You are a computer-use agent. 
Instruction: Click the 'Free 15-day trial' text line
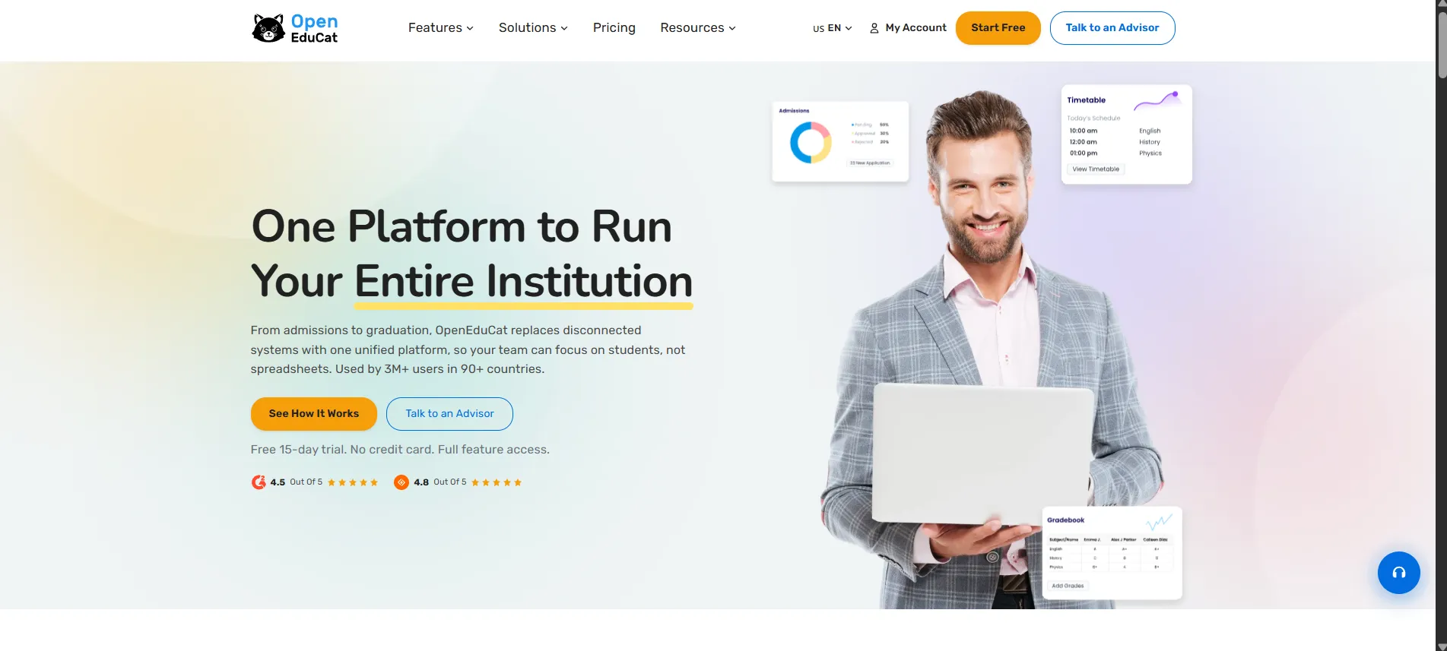point(400,450)
